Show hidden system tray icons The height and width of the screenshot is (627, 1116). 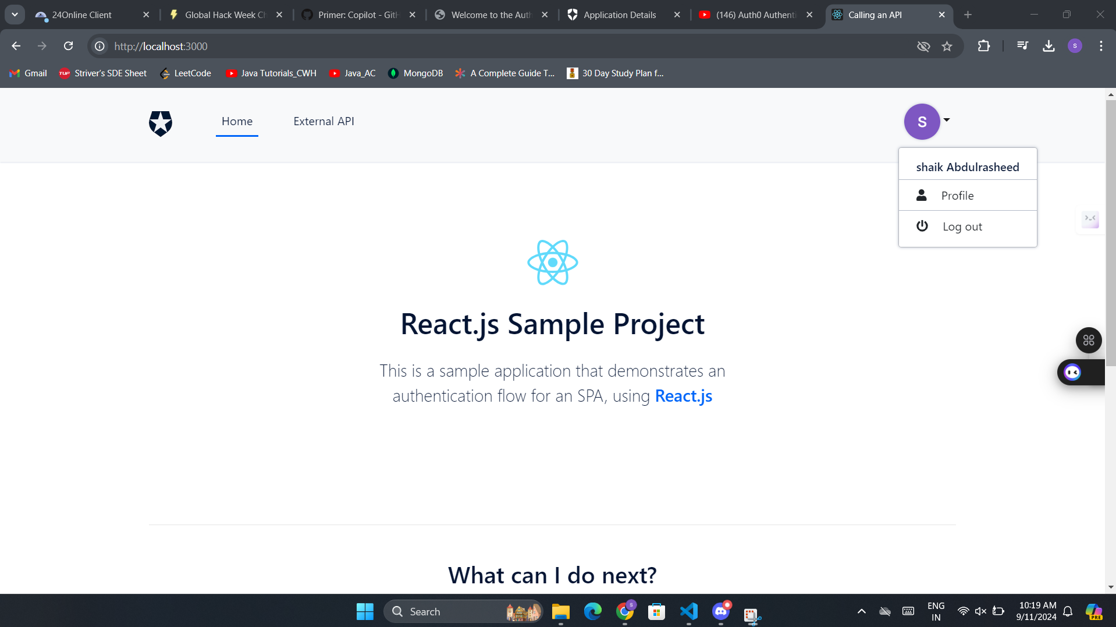point(862,611)
